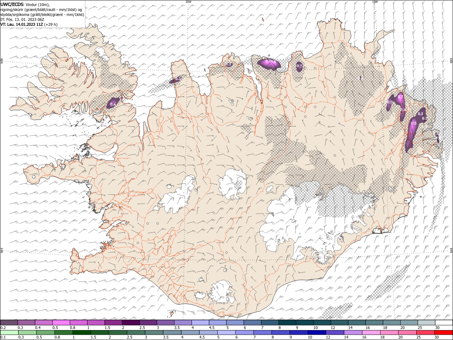Choose the lower scale swatch labeled 3
Screen dimensions: 453x340
[154, 333]
